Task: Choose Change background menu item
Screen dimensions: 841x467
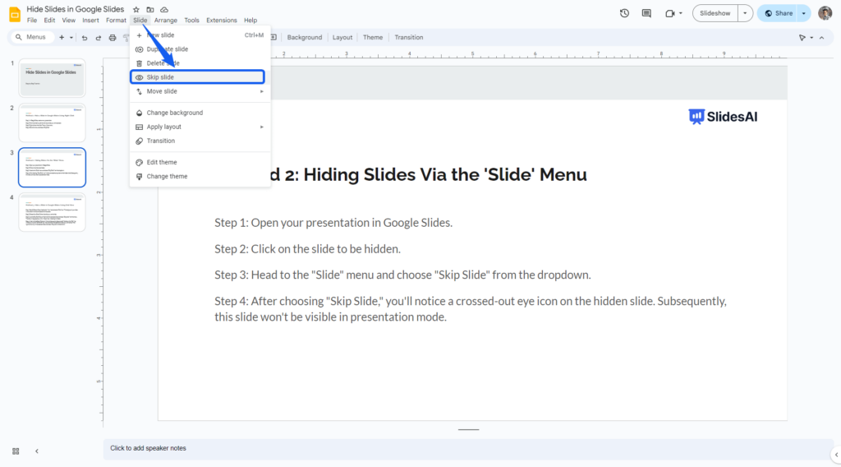Action: [x=200, y=113]
